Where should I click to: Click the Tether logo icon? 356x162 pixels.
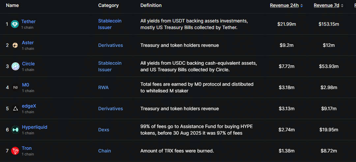pos(15,24)
